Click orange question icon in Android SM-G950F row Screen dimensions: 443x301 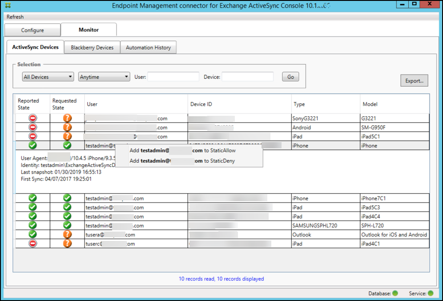pos(67,127)
